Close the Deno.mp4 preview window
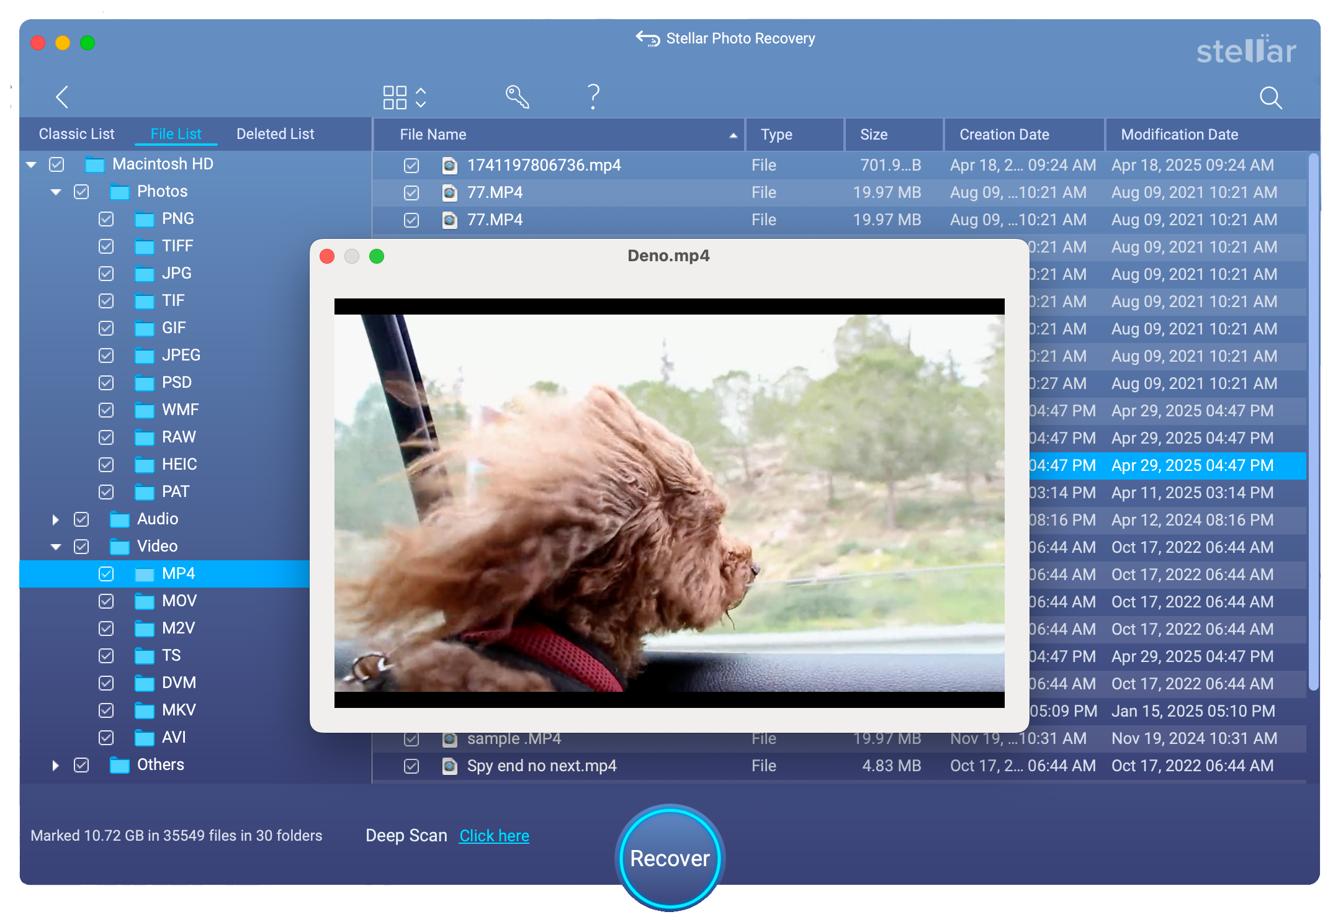Image resolution: width=1333 pixels, height=922 pixels. (327, 256)
